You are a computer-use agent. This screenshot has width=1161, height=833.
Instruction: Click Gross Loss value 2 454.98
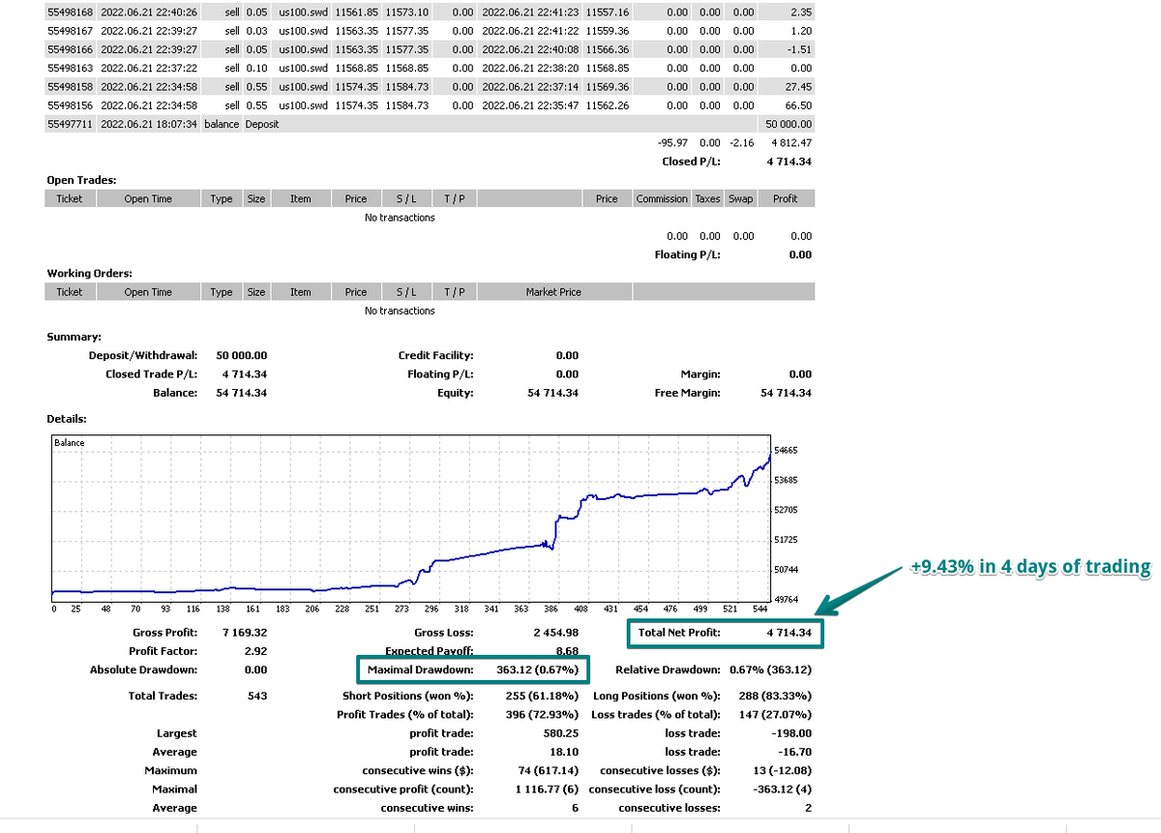[x=556, y=633]
